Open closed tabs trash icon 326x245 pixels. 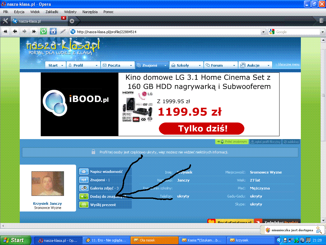coord(321,20)
